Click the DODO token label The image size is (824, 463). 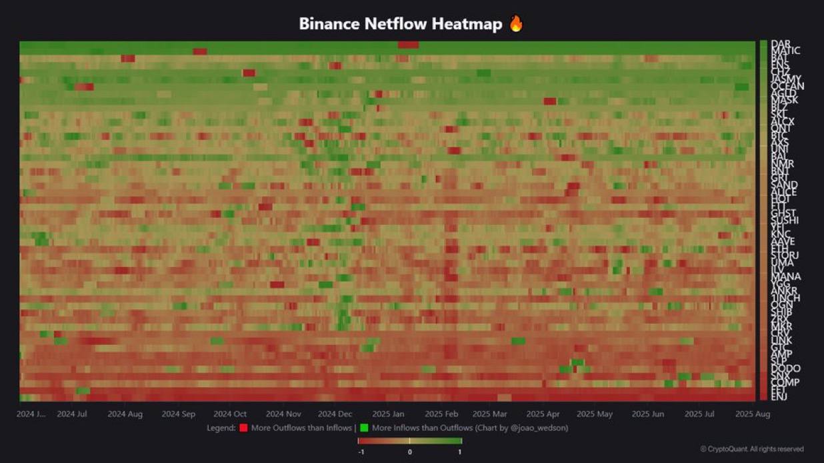pos(785,368)
